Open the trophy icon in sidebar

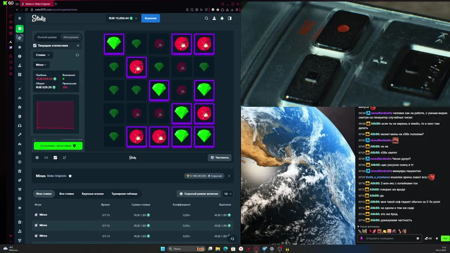click(20, 240)
